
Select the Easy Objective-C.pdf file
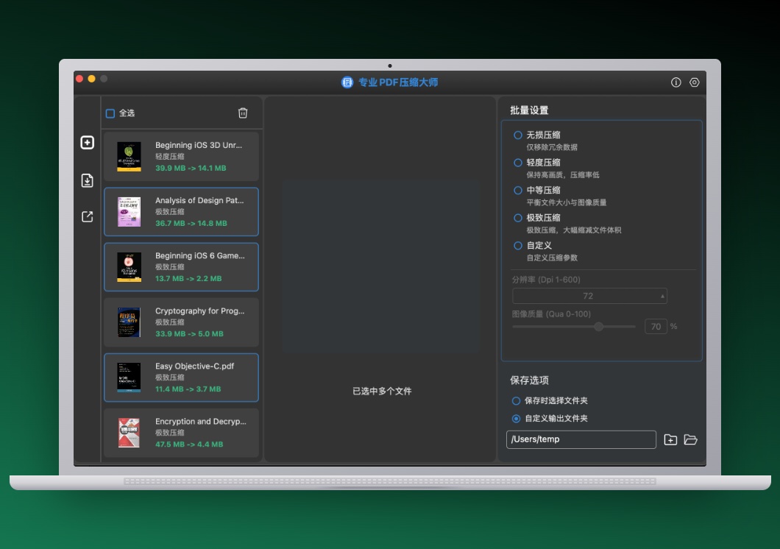181,378
